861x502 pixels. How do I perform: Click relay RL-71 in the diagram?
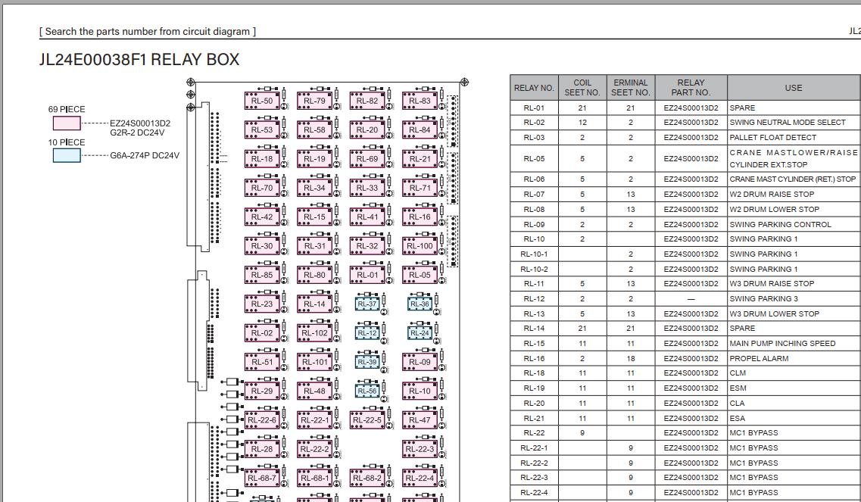420,187
